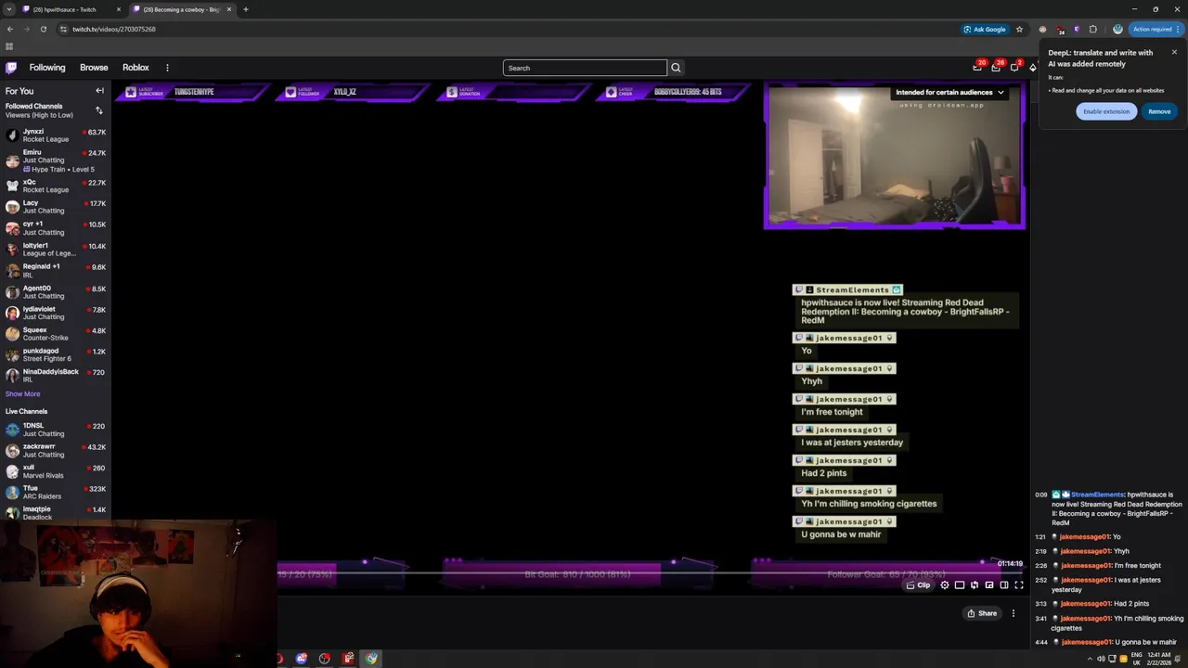Open inbox notifications with 26 badge

pyautogui.click(x=996, y=67)
